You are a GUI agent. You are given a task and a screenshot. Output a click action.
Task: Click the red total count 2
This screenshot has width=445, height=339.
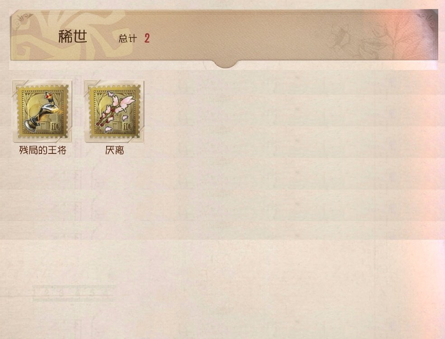(x=147, y=38)
